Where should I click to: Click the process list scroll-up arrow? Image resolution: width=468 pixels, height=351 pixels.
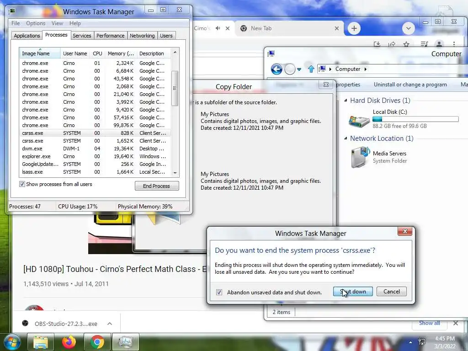[175, 52]
